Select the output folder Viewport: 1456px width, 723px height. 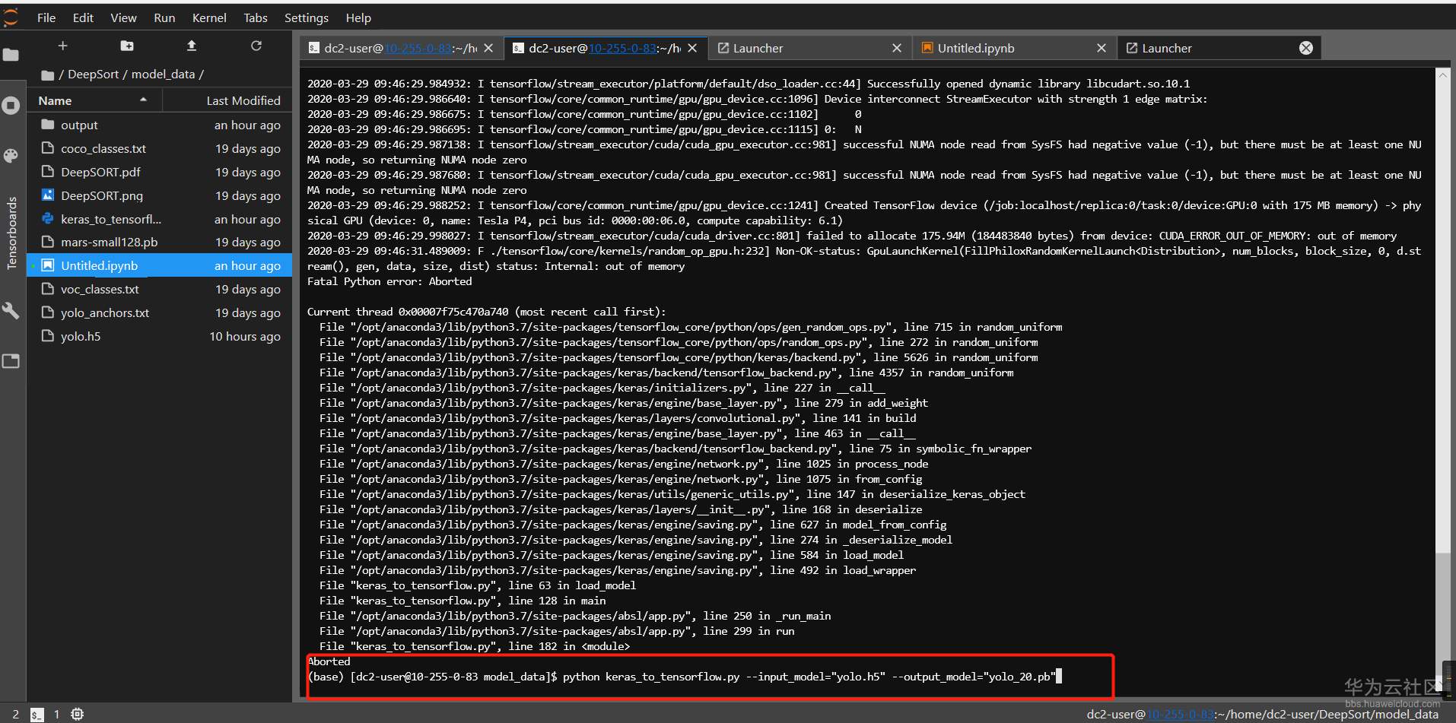pyautogui.click(x=160, y=125)
